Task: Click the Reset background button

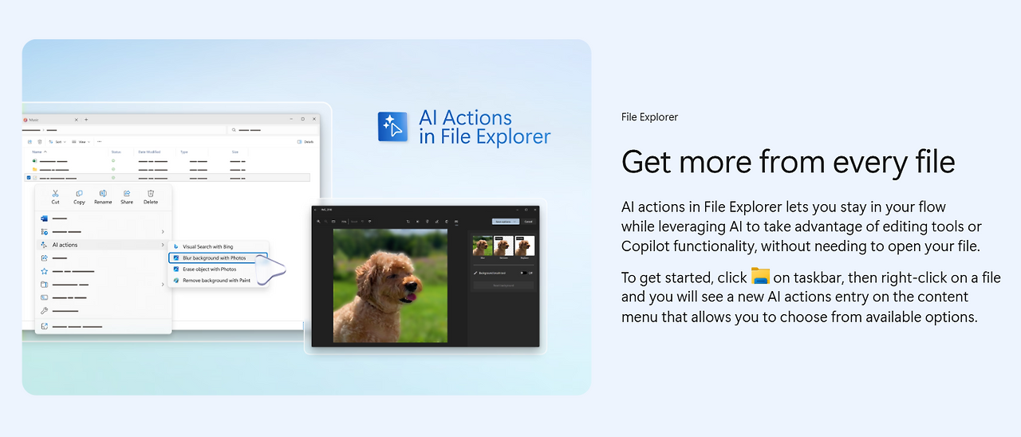Action: [503, 285]
